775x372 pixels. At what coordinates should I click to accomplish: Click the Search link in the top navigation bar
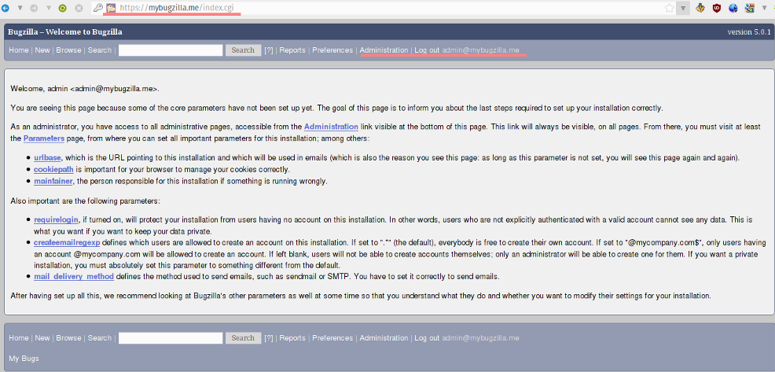click(100, 50)
